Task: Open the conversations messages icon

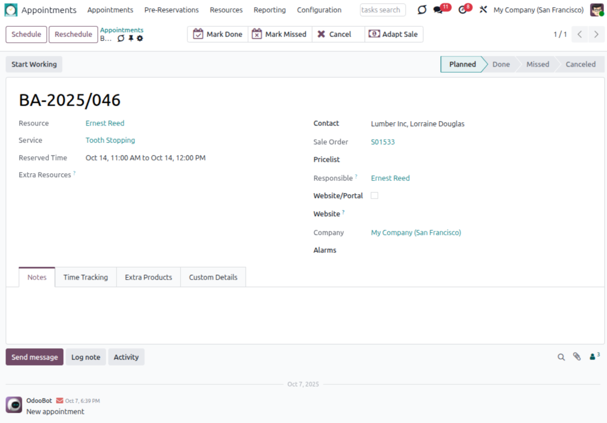Action: (x=438, y=10)
